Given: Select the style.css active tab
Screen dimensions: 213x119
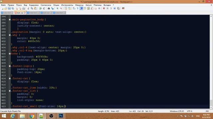Looking at the screenshot, I should pyautogui.click(x=20, y=13).
